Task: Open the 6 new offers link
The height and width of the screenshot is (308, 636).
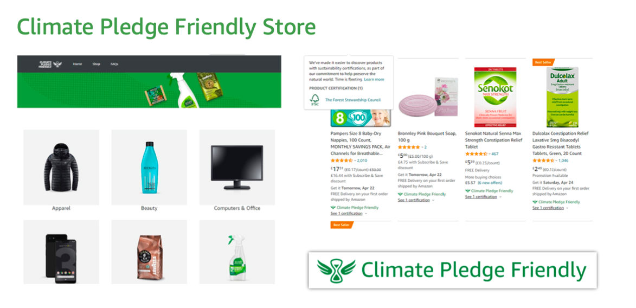Action: pyautogui.click(x=490, y=183)
